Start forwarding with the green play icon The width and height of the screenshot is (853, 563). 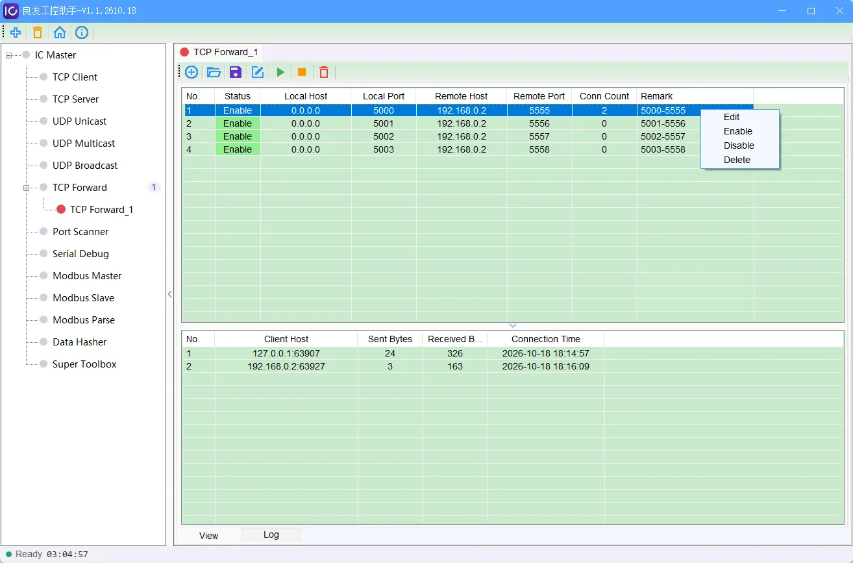coord(280,72)
